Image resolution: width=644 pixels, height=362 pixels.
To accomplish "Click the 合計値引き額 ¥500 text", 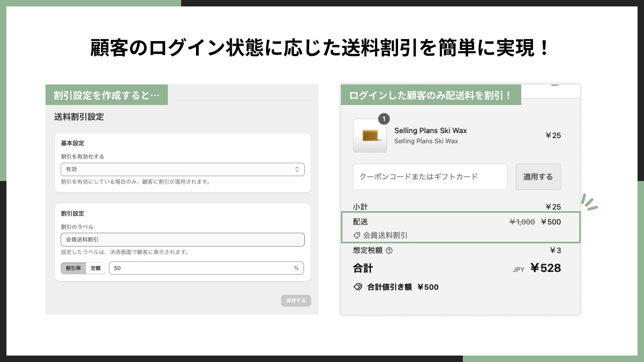I will pos(403,287).
